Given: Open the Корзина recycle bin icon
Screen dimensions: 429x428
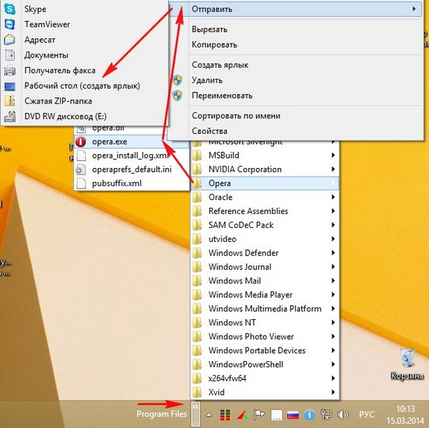Looking at the screenshot, I should tap(407, 358).
